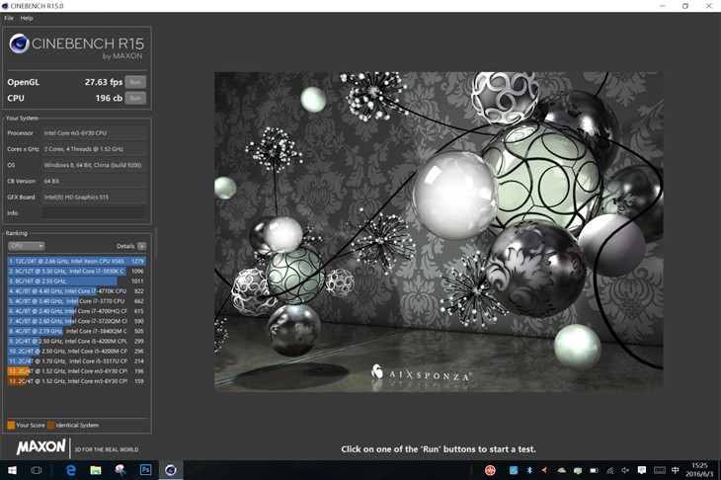Open the taskbar clock showing 15:25
The width and height of the screenshot is (721, 480).
tap(699, 470)
